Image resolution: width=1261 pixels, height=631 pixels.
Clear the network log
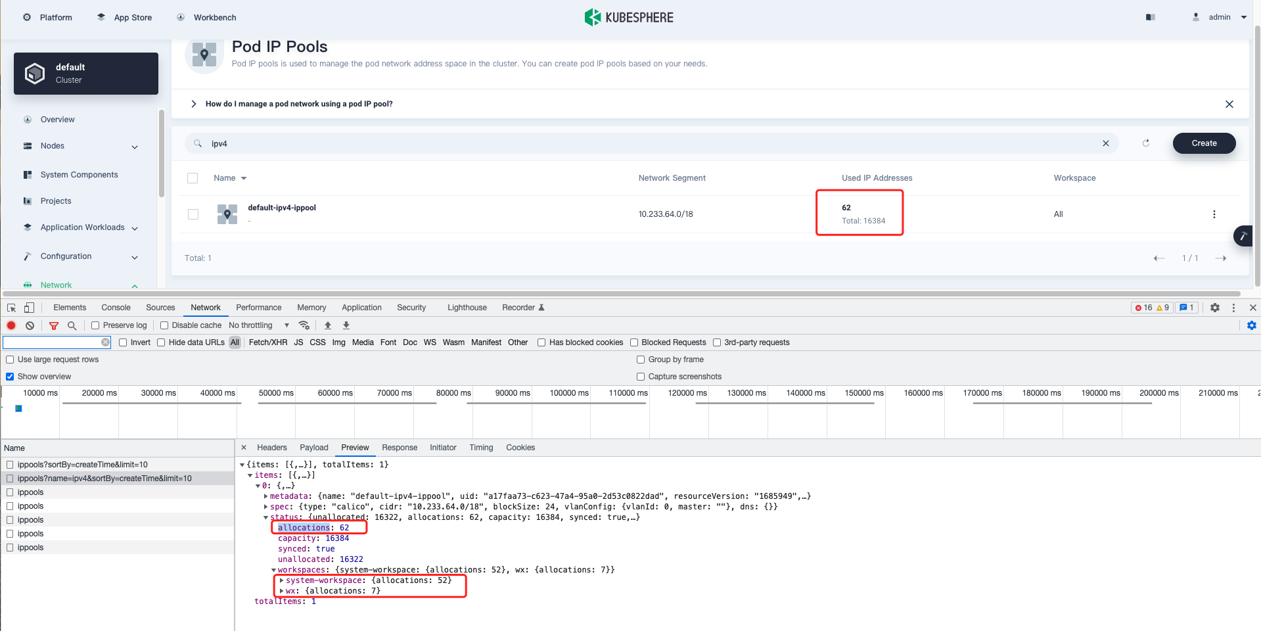click(x=30, y=325)
